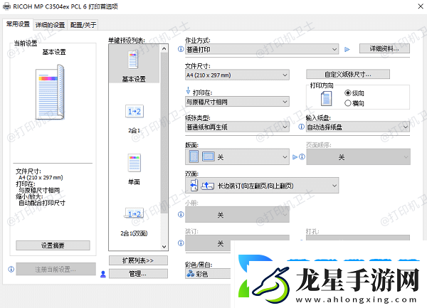Viewport: 427px width, 308px height.
Task: Select the 横向 orientation radio button
Action: tap(348, 103)
